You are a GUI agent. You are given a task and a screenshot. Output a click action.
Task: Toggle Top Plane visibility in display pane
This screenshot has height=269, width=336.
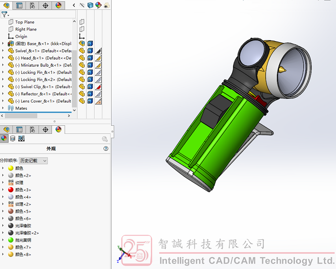(82, 22)
